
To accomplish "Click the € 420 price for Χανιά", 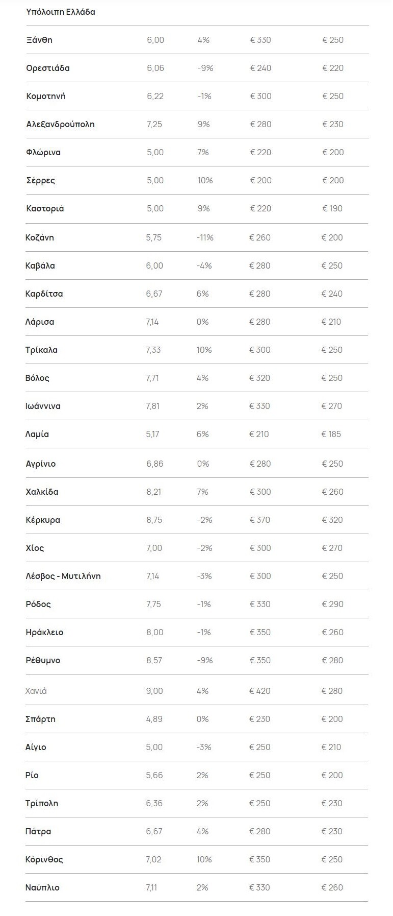I will [259, 691].
